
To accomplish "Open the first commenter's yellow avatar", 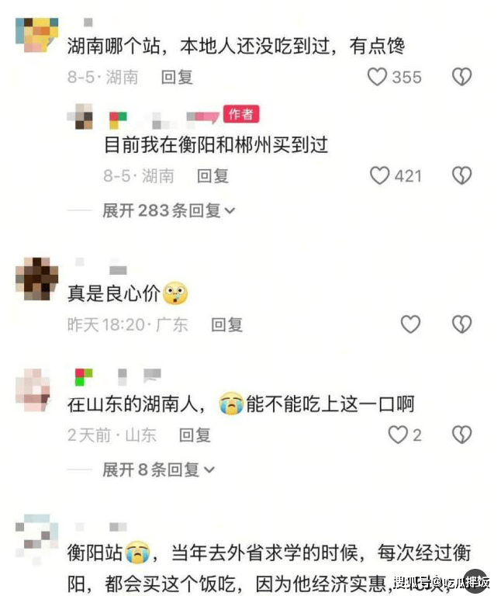I will click(37, 35).
